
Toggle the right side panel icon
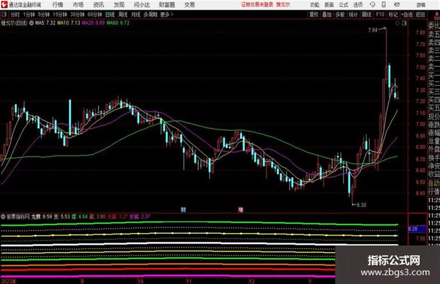point(404,23)
